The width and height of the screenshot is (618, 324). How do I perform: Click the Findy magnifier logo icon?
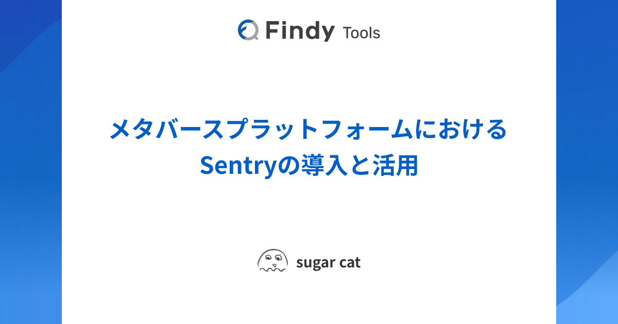(248, 30)
